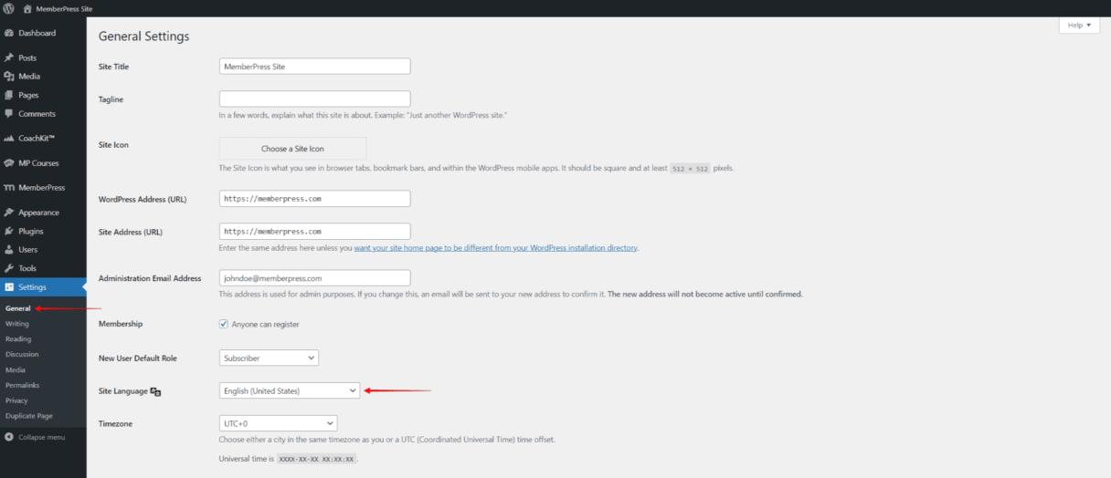
Task: Follow the site home page different link
Action: click(x=496, y=248)
